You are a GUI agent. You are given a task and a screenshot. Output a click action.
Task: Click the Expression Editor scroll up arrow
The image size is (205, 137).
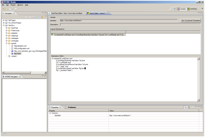click(199, 59)
